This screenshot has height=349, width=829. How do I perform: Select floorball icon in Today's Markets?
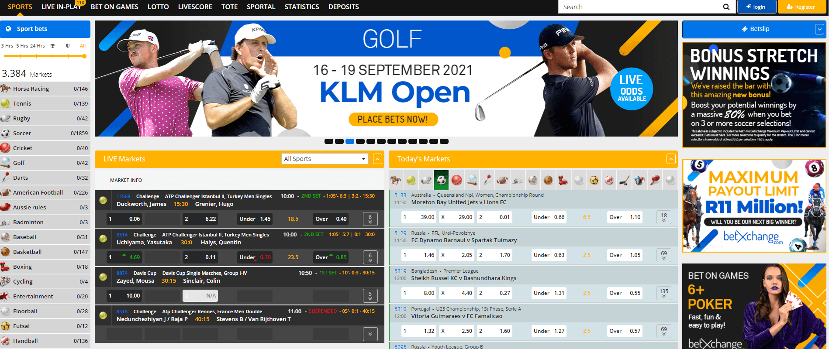579,180
